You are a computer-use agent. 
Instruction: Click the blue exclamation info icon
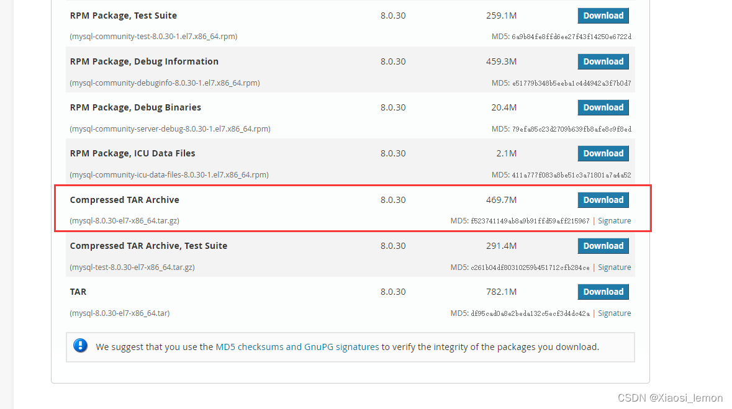pyautogui.click(x=80, y=346)
